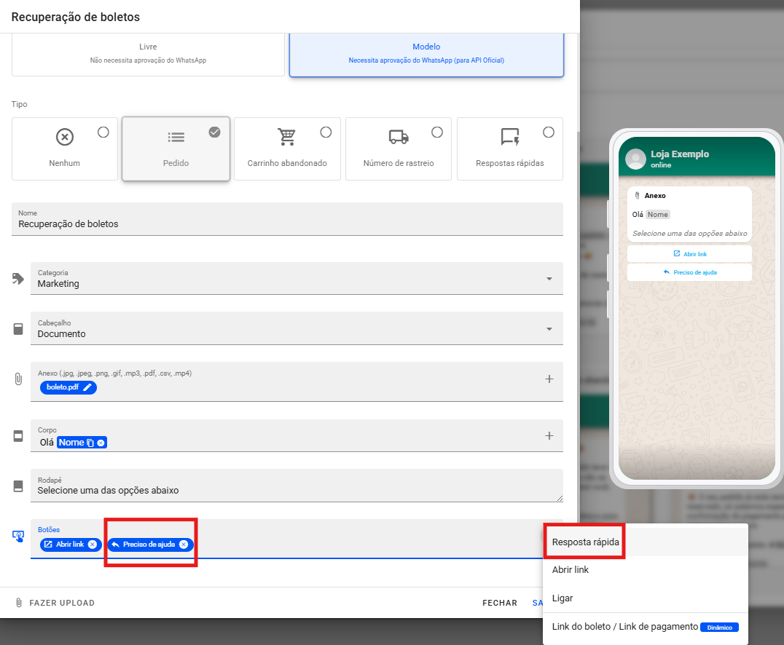Remove the 'Abrir link' button chip
The image size is (784, 645).
coord(93,545)
